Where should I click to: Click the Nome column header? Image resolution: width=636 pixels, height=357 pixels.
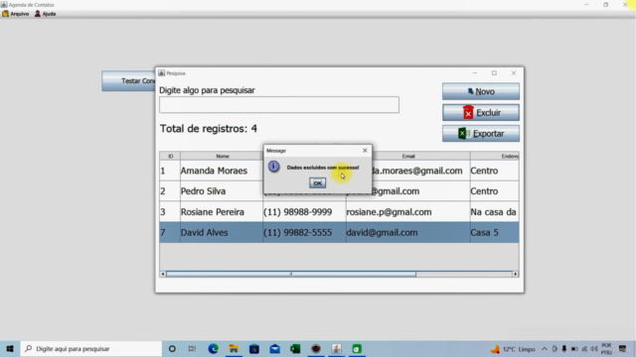[222, 156]
